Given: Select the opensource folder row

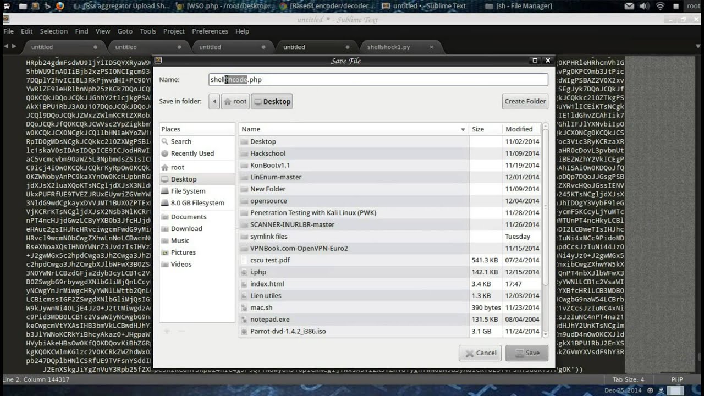Looking at the screenshot, I should (x=390, y=201).
